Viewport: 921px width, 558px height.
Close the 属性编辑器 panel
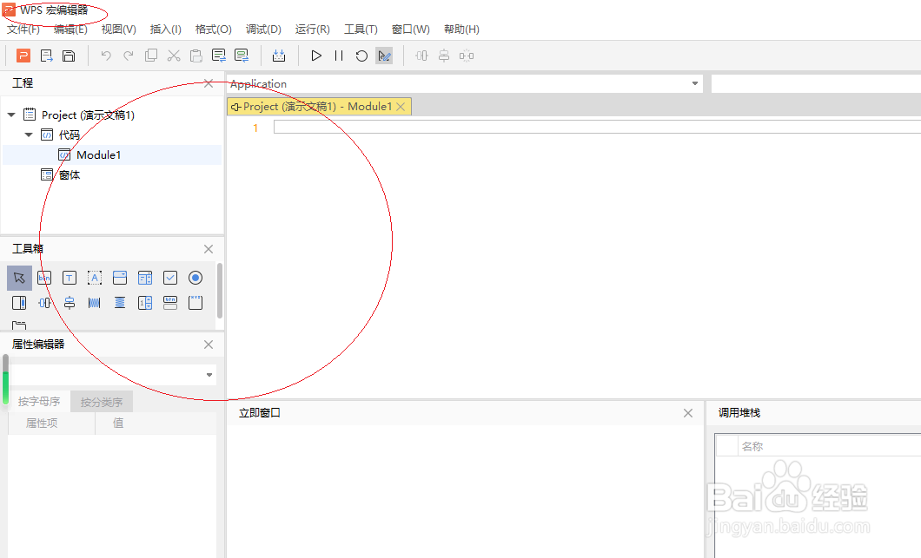tap(209, 345)
